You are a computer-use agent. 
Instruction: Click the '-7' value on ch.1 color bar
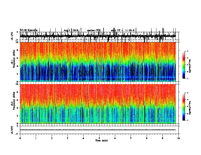(187, 79)
